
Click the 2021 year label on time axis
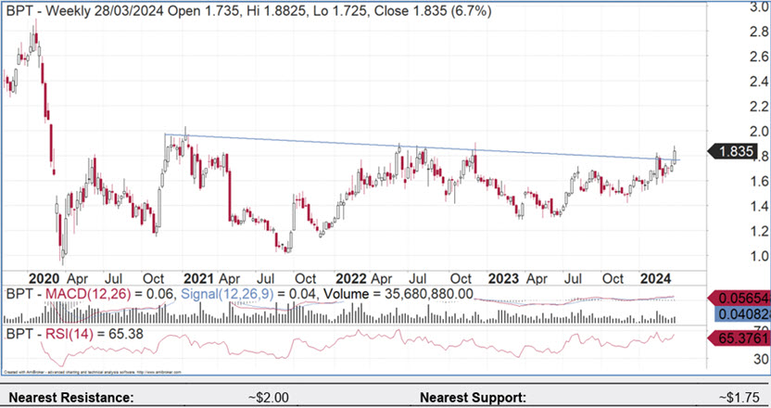[199, 278]
